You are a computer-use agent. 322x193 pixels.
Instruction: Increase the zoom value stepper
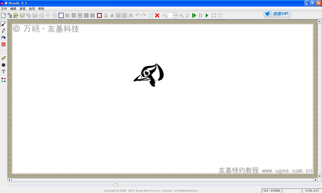click(175, 14)
